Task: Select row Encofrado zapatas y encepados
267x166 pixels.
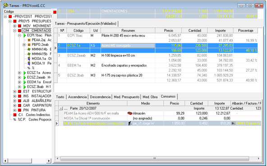Action: click(157, 68)
